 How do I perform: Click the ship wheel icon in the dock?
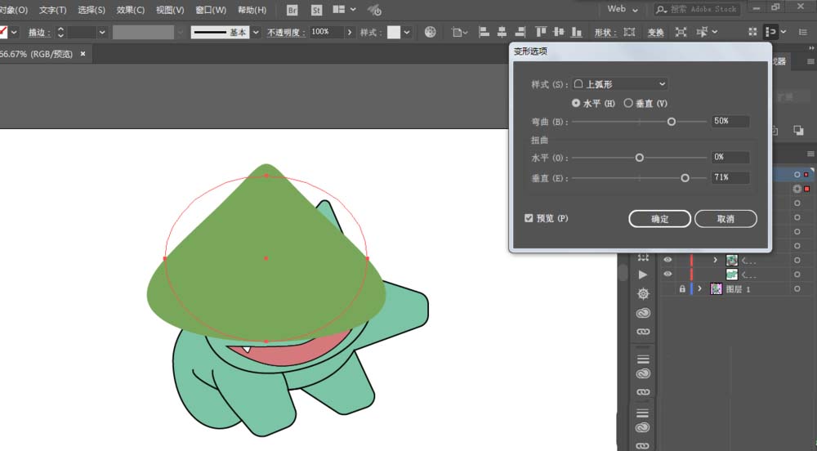pos(643,294)
